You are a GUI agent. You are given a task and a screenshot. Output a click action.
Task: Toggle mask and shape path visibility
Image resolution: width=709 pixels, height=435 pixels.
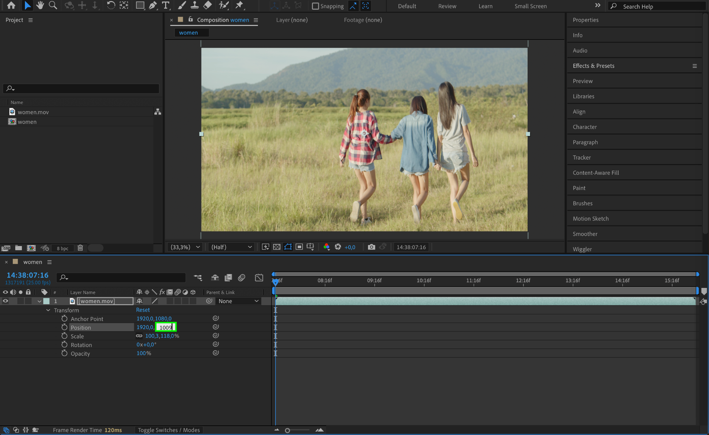(288, 247)
